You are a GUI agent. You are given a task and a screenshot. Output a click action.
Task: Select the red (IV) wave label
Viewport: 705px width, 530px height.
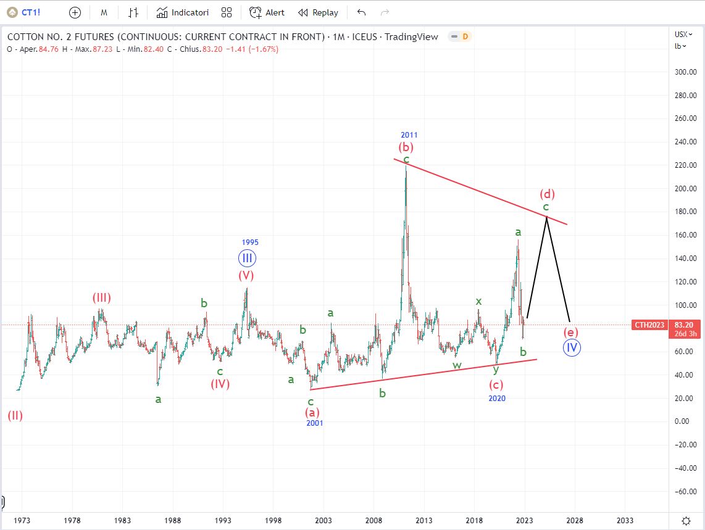coord(220,384)
